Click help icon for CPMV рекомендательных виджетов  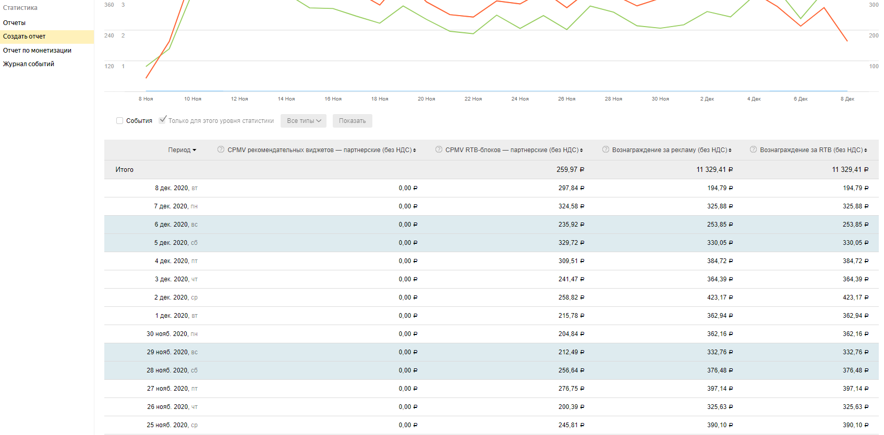point(221,150)
